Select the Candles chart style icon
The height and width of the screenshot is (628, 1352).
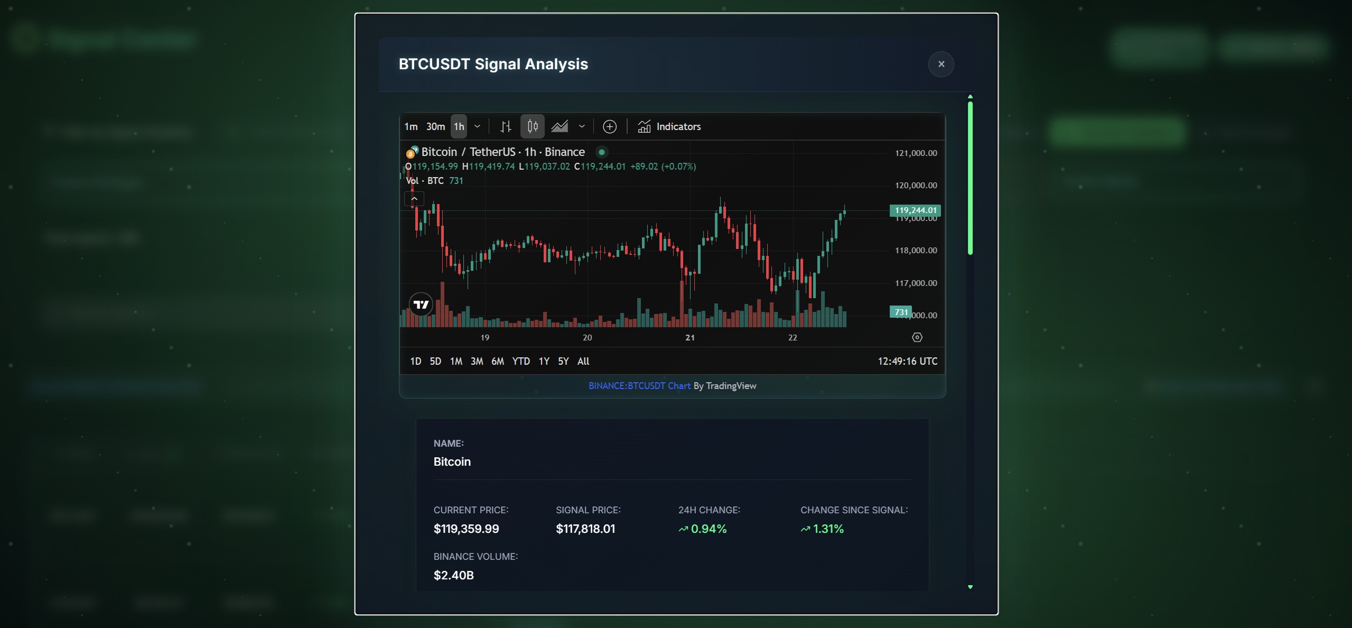point(532,126)
